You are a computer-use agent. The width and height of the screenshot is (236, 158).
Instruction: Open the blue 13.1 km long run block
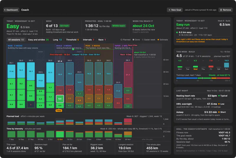(21, 70)
